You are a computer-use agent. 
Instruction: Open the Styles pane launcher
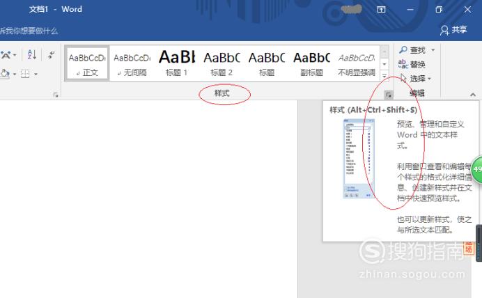click(389, 95)
